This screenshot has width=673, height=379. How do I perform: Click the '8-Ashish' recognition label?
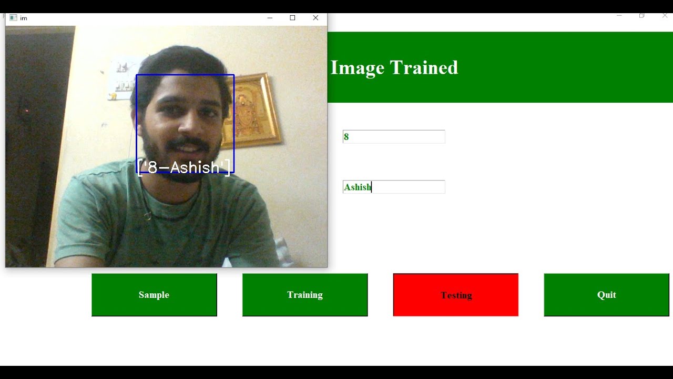pos(185,167)
